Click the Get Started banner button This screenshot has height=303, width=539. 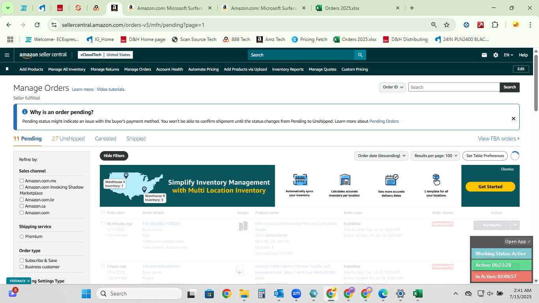click(490, 187)
